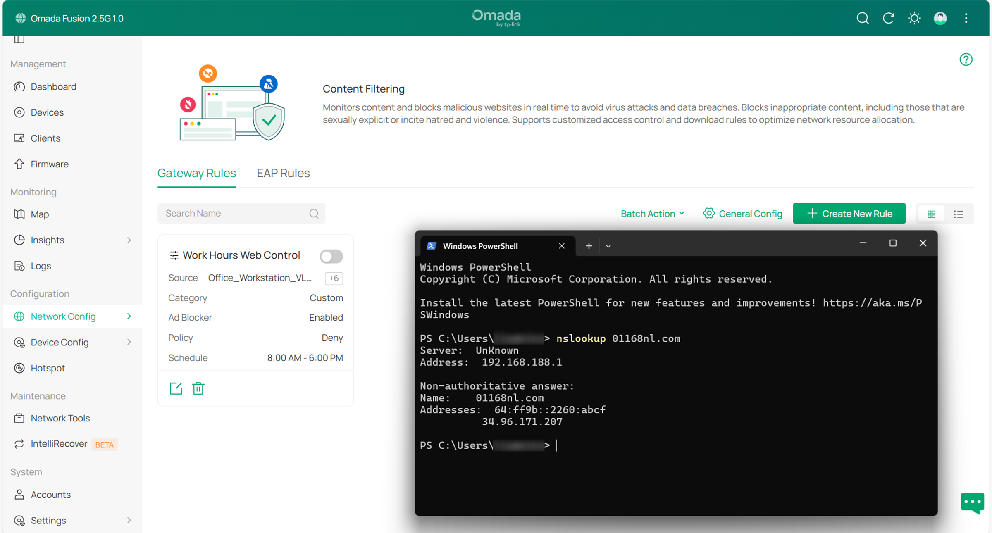This screenshot has height=533, width=992.
Task: Switch theme with the sun icon
Action: tap(914, 18)
